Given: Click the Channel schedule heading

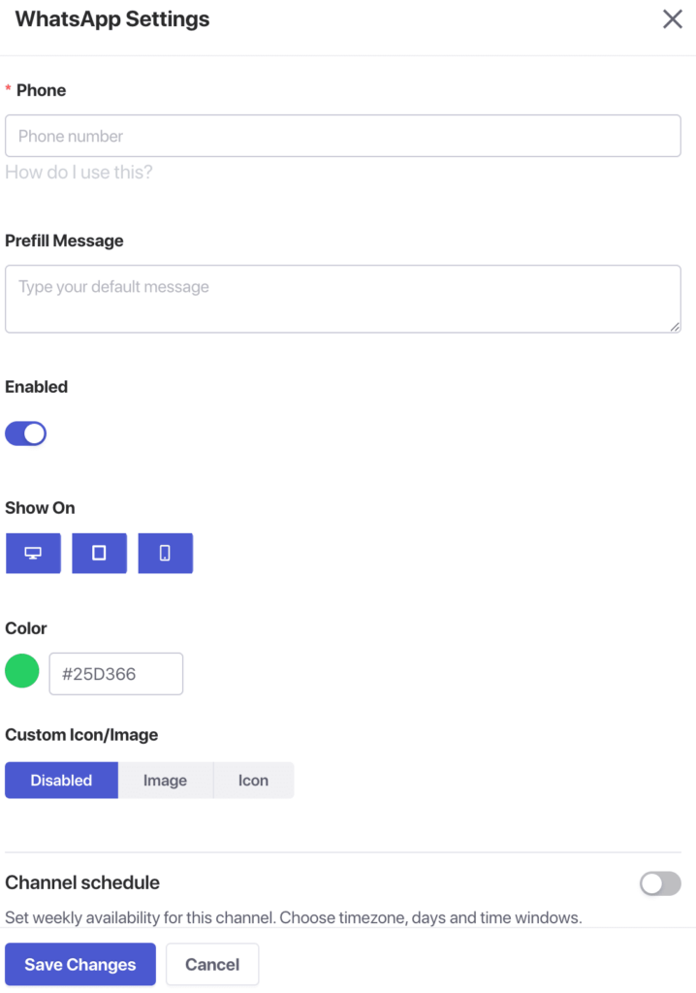Looking at the screenshot, I should [82, 882].
